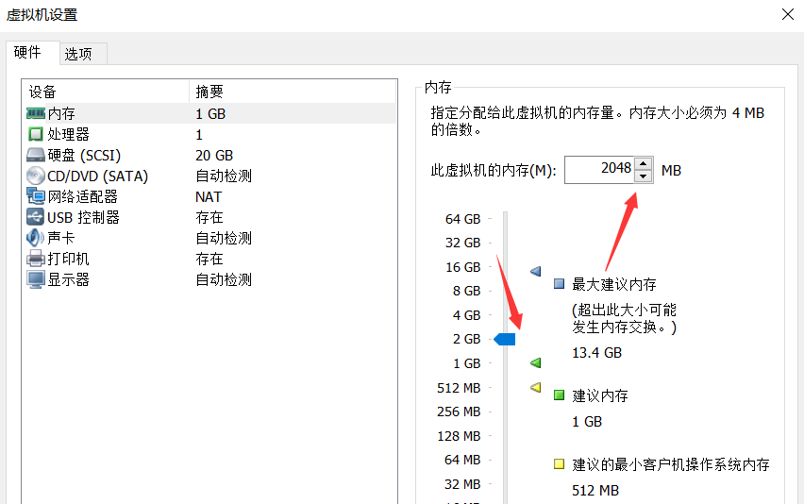Click the blue triangle marker for maximum recommended memory
Viewport: 804px width, 504px height.
[535, 271]
